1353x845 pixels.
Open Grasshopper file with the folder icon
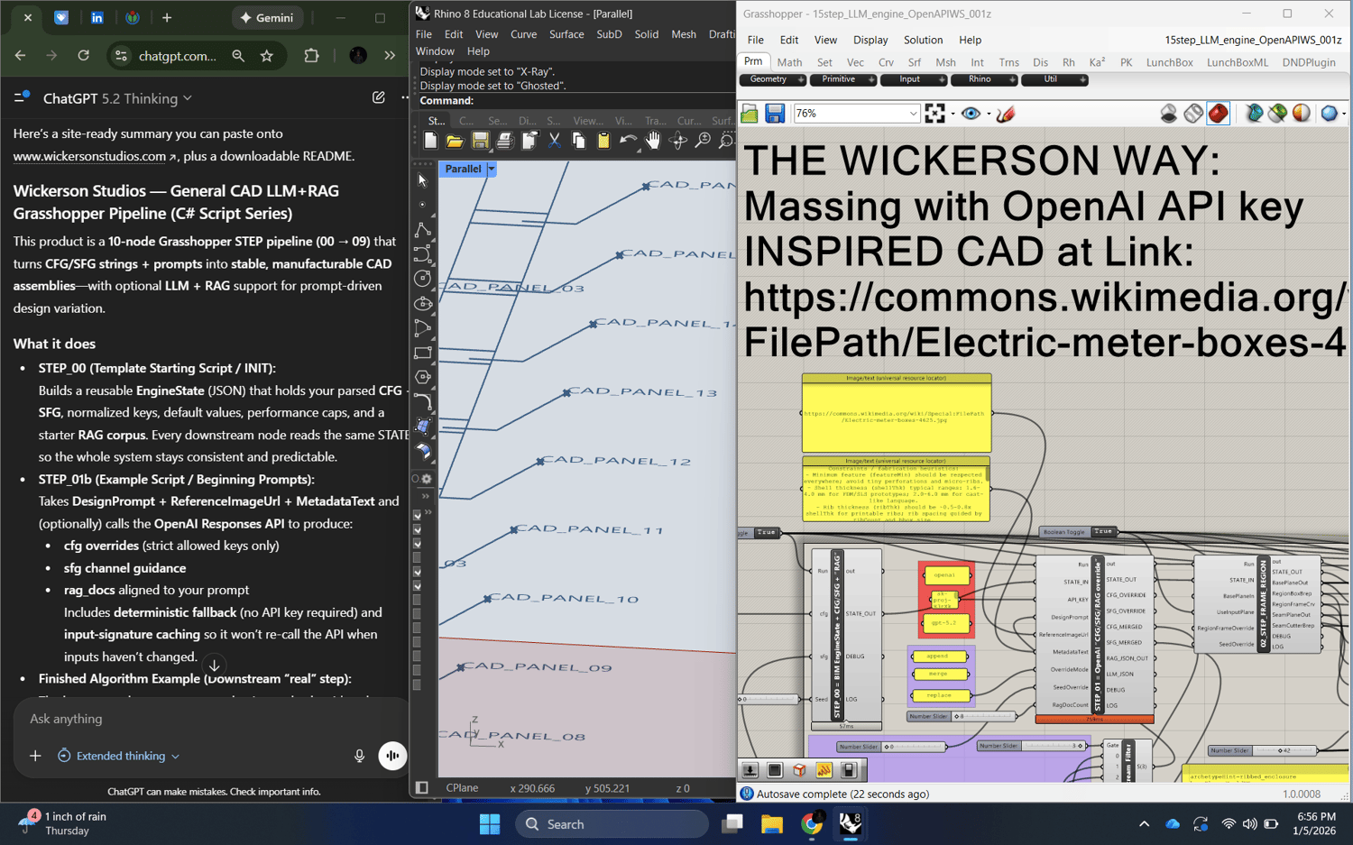point(750,114)
